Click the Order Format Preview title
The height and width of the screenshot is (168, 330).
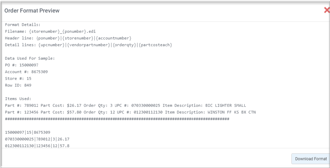pos(32,10)
